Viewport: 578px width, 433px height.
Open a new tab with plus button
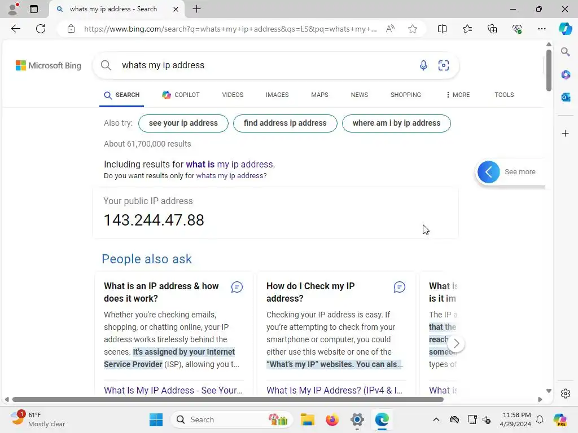click(x=197, y=9)
